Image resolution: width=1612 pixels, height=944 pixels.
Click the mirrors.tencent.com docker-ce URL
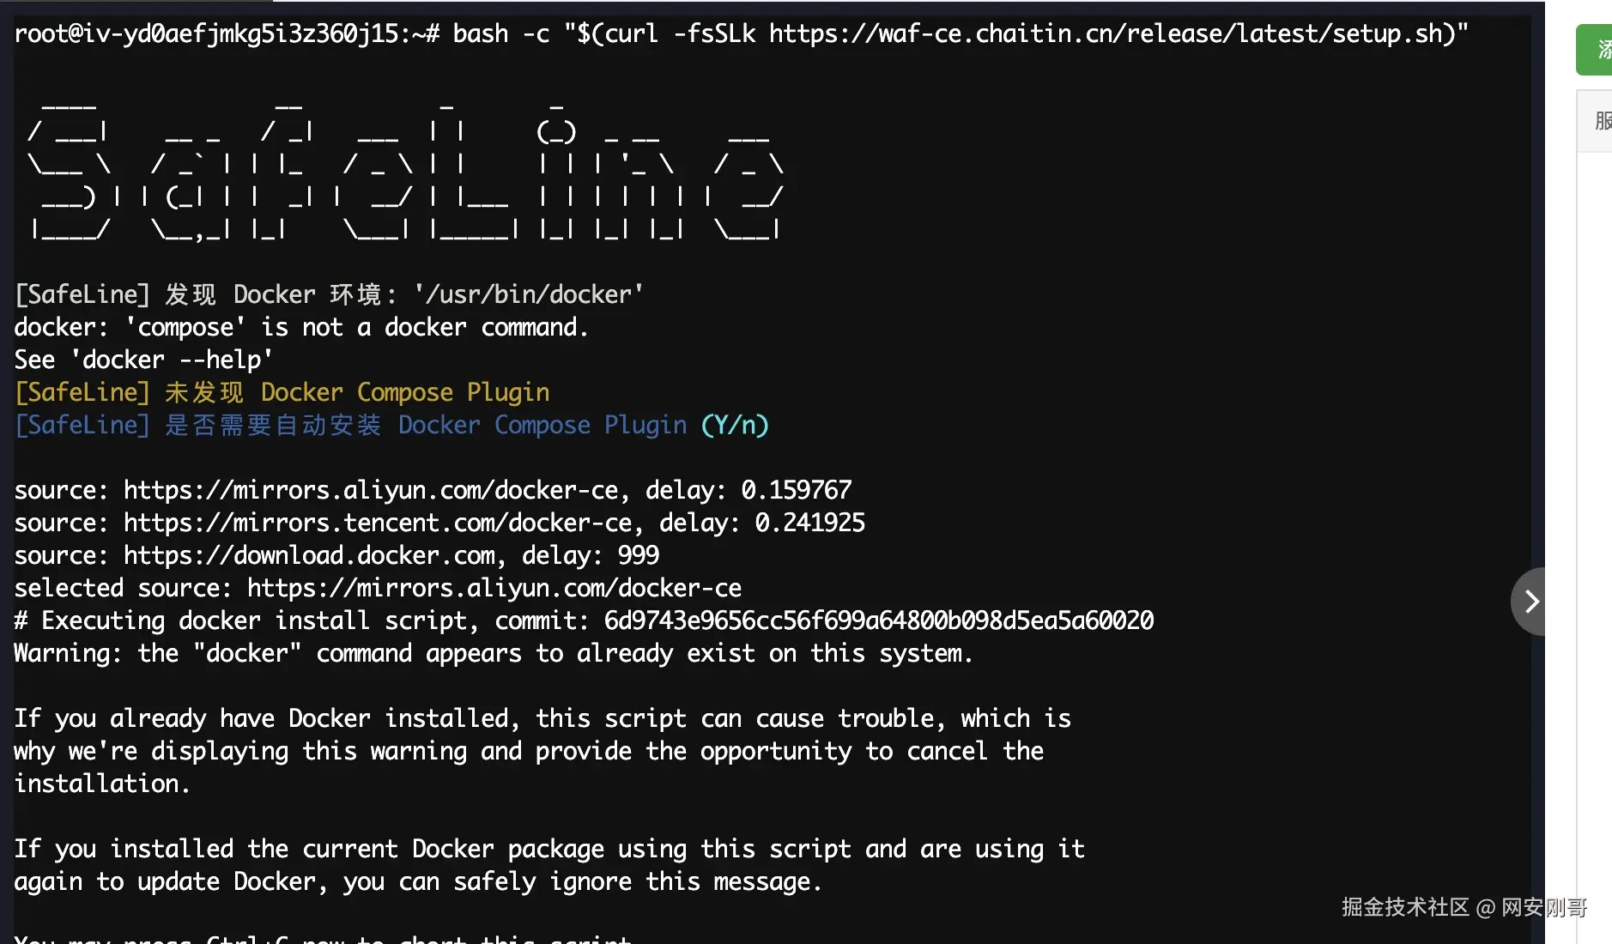click(377, 523)
